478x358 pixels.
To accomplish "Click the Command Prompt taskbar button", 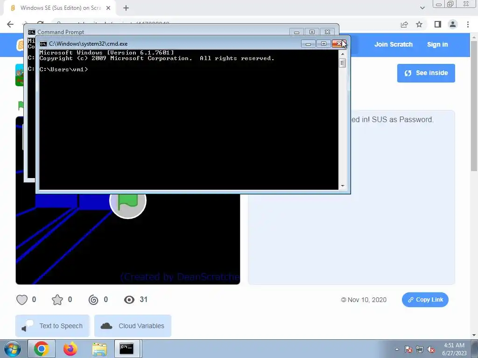I will tap(126, 349).
